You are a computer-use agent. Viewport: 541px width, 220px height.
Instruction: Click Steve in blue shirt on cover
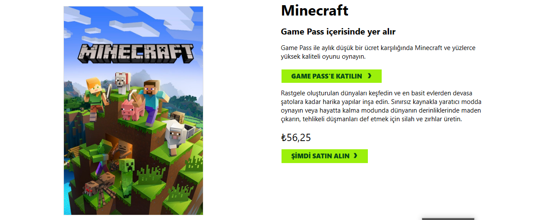(152, 101)
